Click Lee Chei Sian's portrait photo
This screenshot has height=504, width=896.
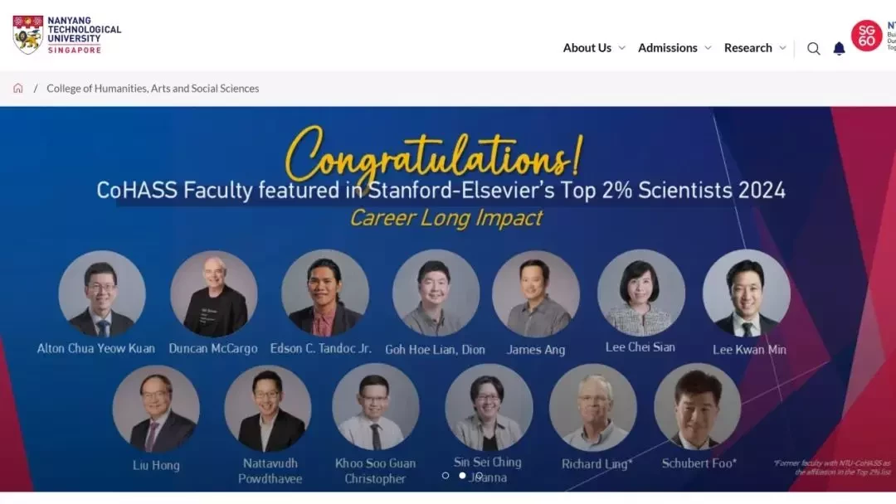pyautogui.click(x=641, y=293)
